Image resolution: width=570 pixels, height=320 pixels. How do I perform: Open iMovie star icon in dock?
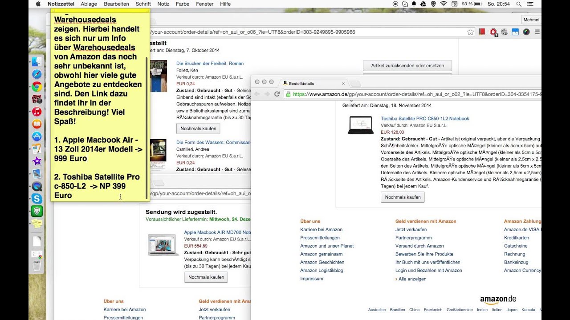(37, 161)
